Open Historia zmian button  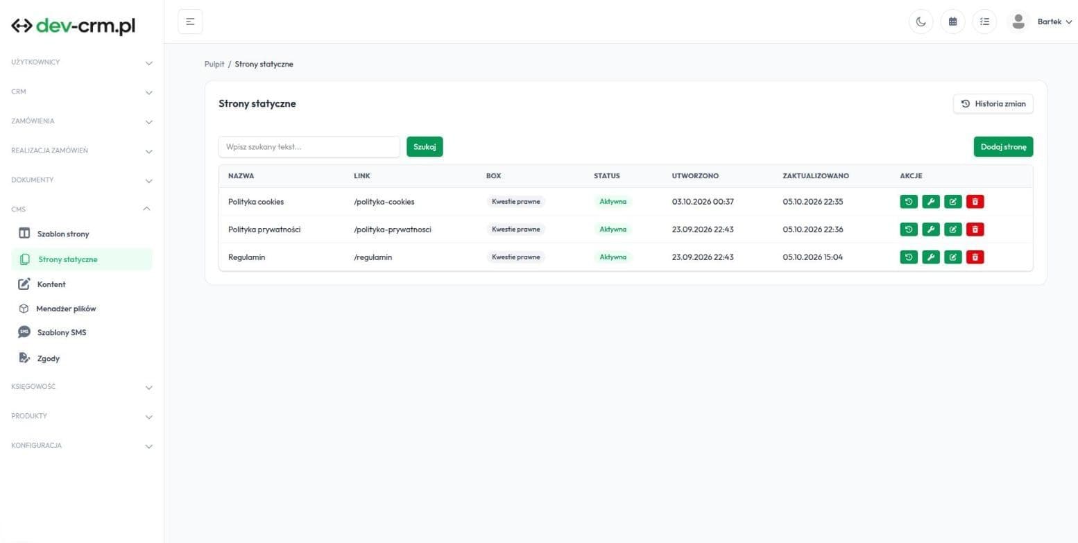[993, 104]
